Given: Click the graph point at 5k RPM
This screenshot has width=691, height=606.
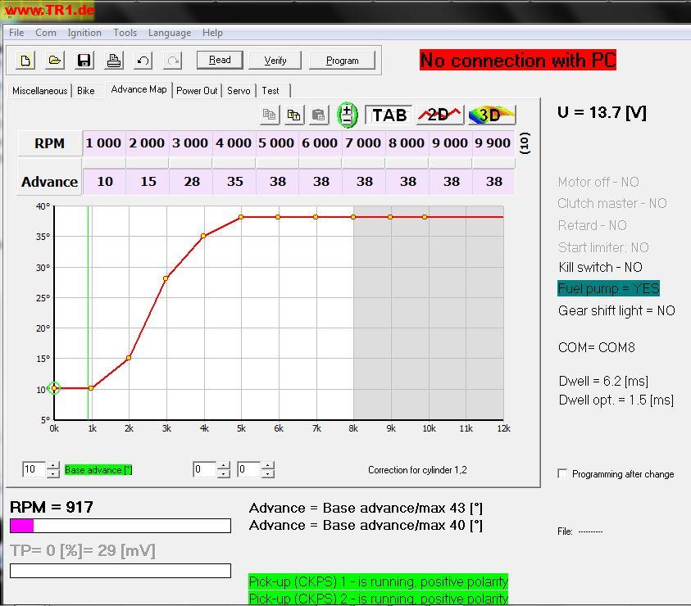Looking at the screenshot, I should 241,217.
